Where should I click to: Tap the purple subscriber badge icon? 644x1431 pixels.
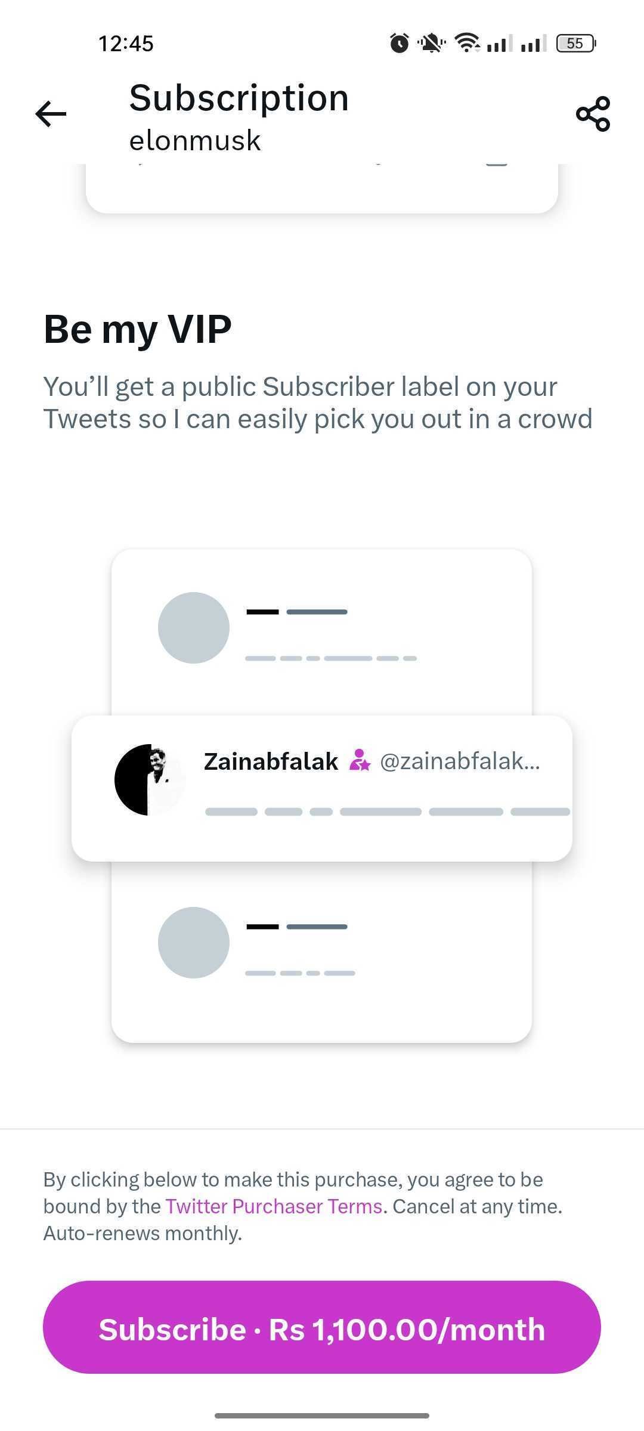(x=360, y=760)
